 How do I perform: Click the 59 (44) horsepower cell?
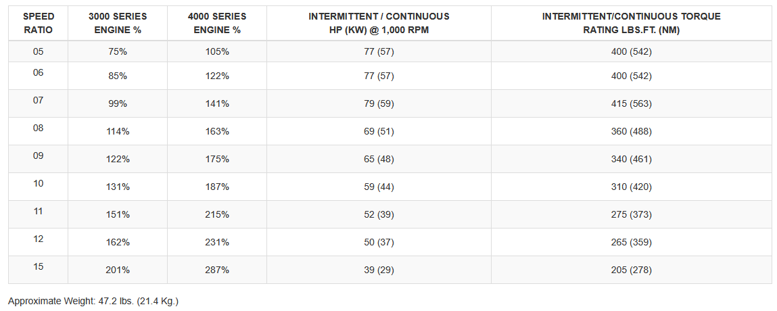379,187
